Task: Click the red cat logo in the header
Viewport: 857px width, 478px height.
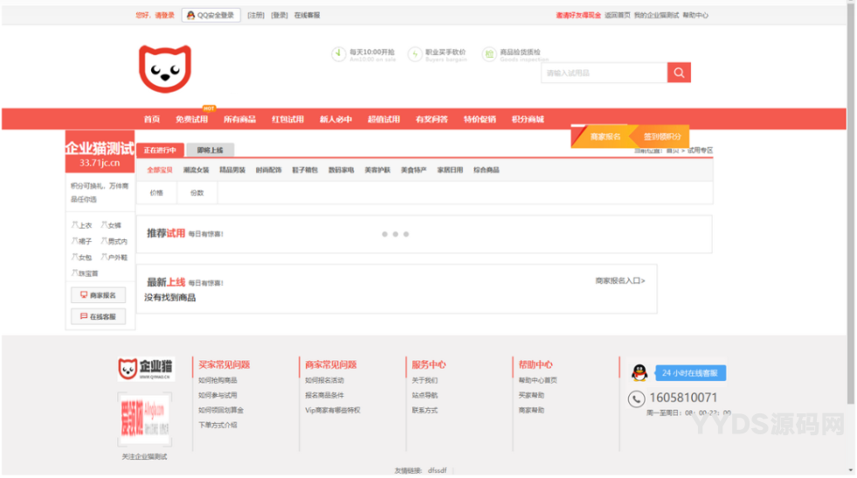Action: click(x=165, y=69)
